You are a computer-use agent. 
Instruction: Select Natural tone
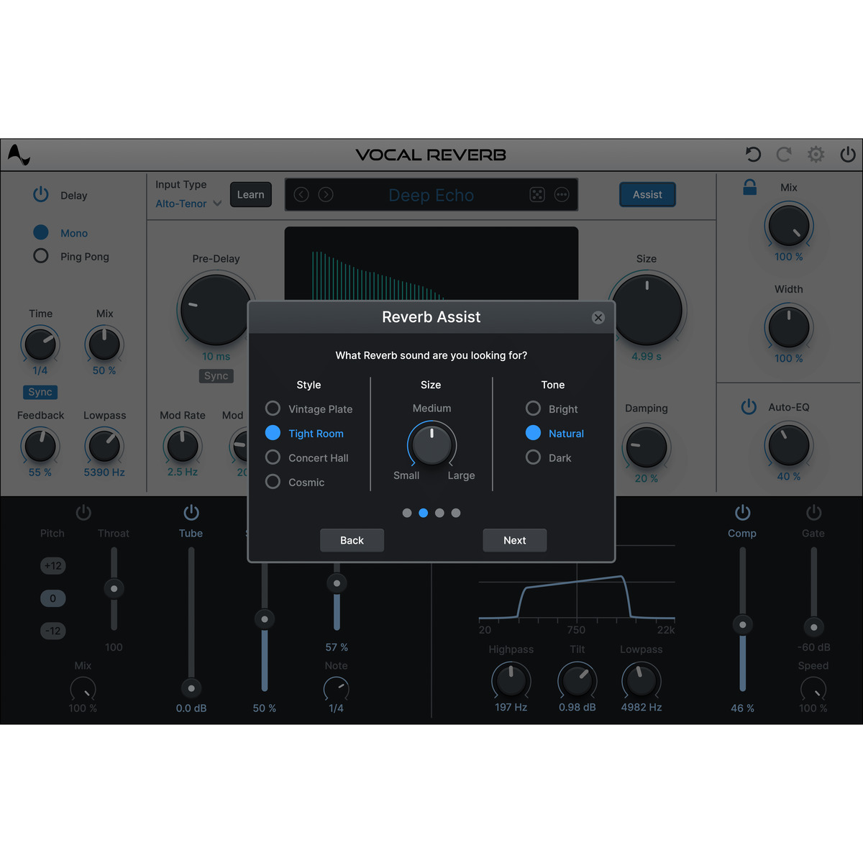(x=533, y=433)
